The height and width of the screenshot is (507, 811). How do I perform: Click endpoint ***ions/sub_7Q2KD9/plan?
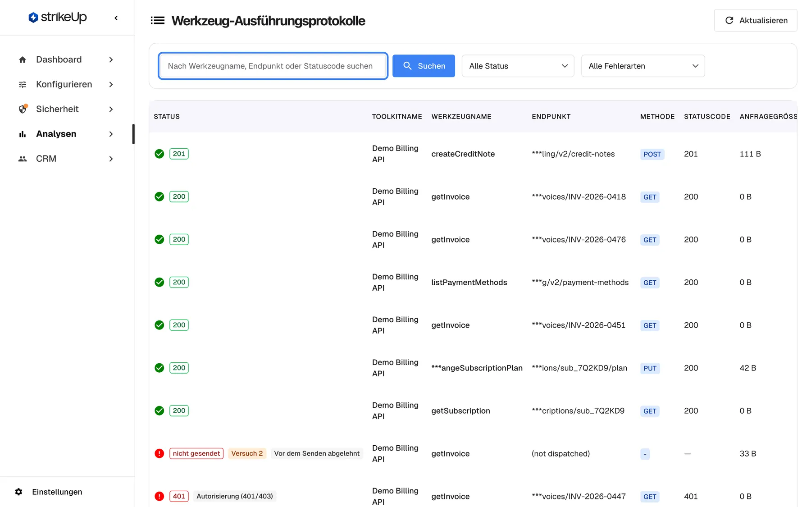tap(579, 368)
